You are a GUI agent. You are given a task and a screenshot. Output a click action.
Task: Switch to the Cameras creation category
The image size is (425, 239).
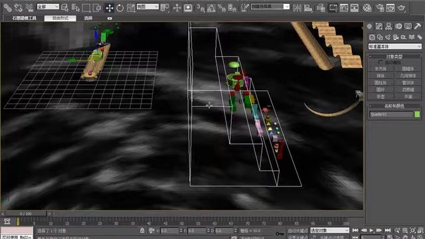[x=396, y=37]
